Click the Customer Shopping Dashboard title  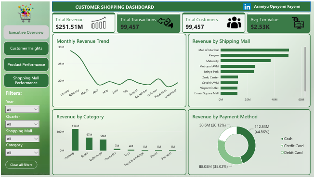point(115,7)
